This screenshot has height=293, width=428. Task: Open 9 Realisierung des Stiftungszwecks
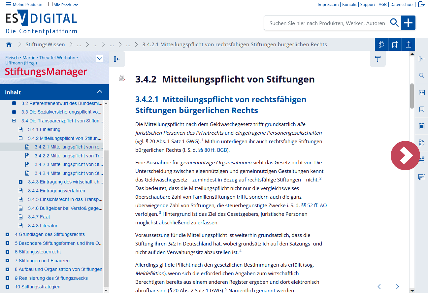(51, 278)
